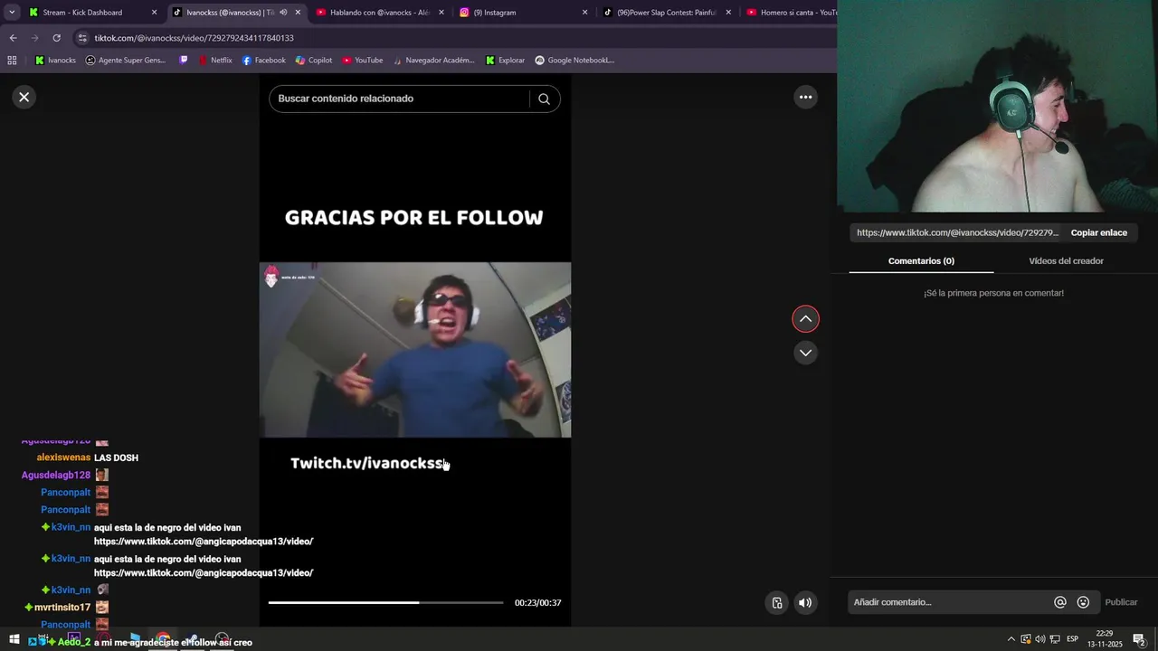Open the Twitch icon bookmark
The image size is (1158, 651).
coord(185,61)
